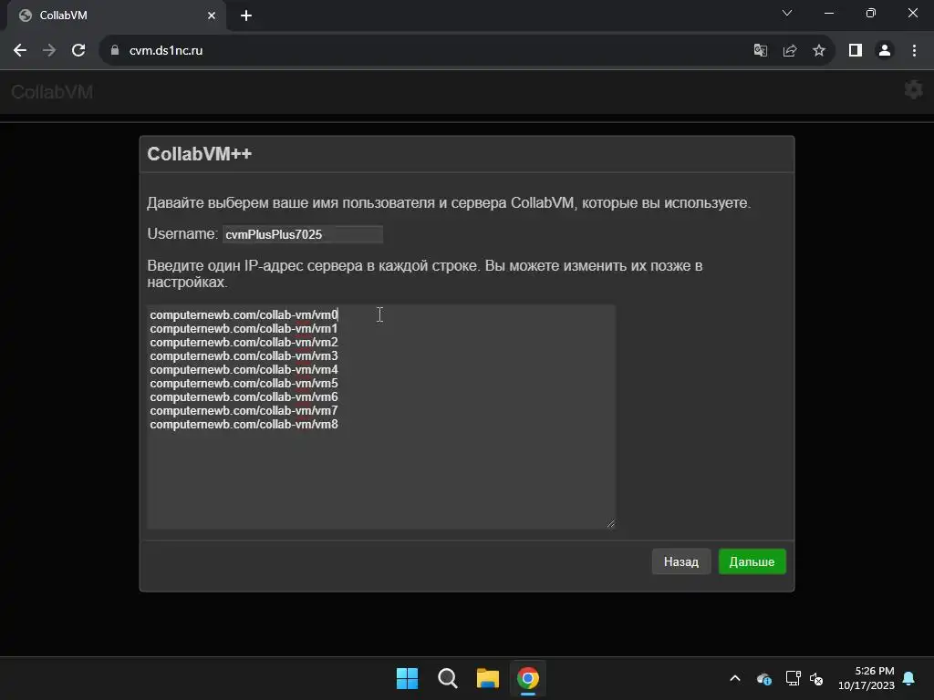Click the Назад button
934x700 pixels.
pyautogui.click(x=680, y=561)
